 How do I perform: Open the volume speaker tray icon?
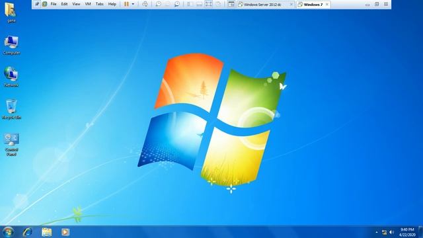coord(391,232)
